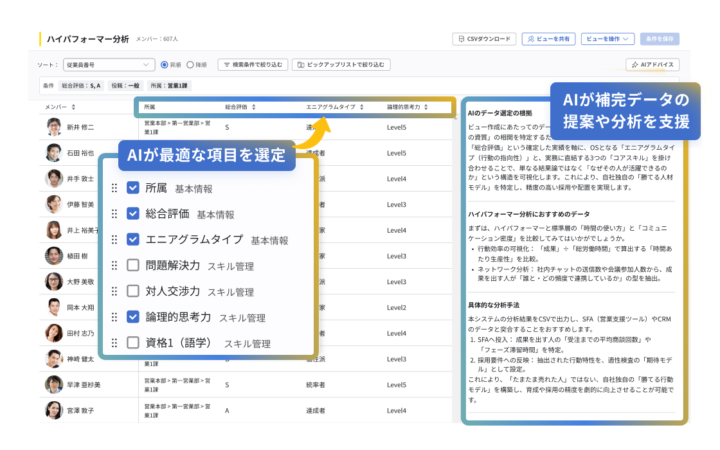Sort by エニアグラムタイプ column sort icon
Viewport: 720px width, 450px height.
tap(362, 107)
